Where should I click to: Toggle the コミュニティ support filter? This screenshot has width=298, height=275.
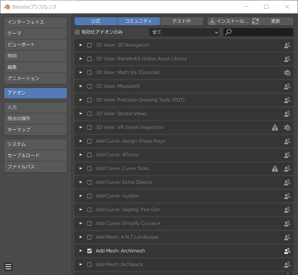click(x=138, y=21)
